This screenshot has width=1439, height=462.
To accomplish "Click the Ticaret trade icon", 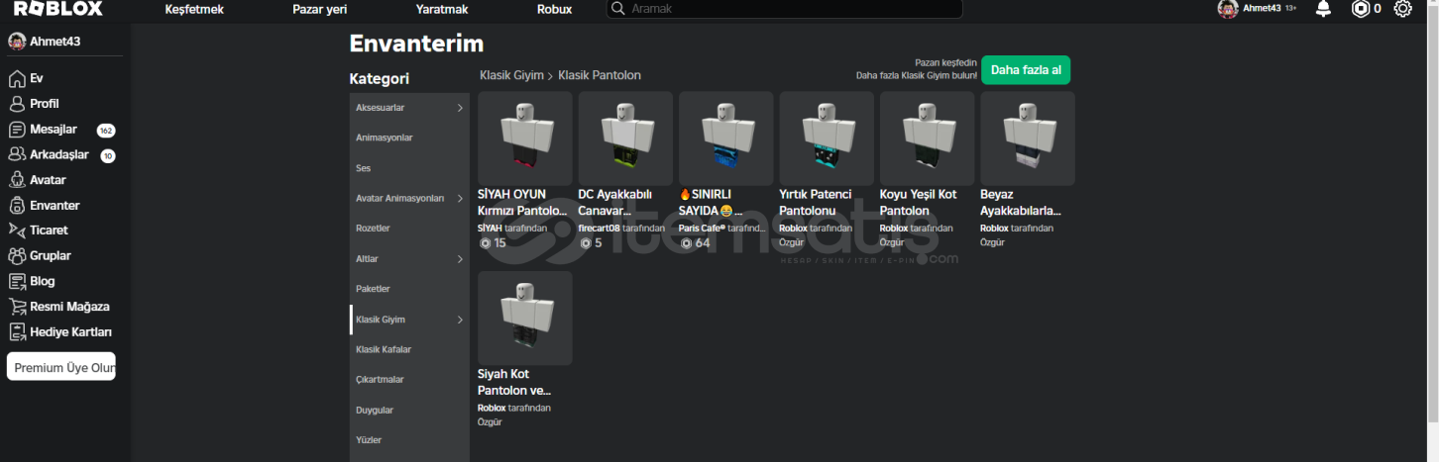I will click(x=17, y=230).
